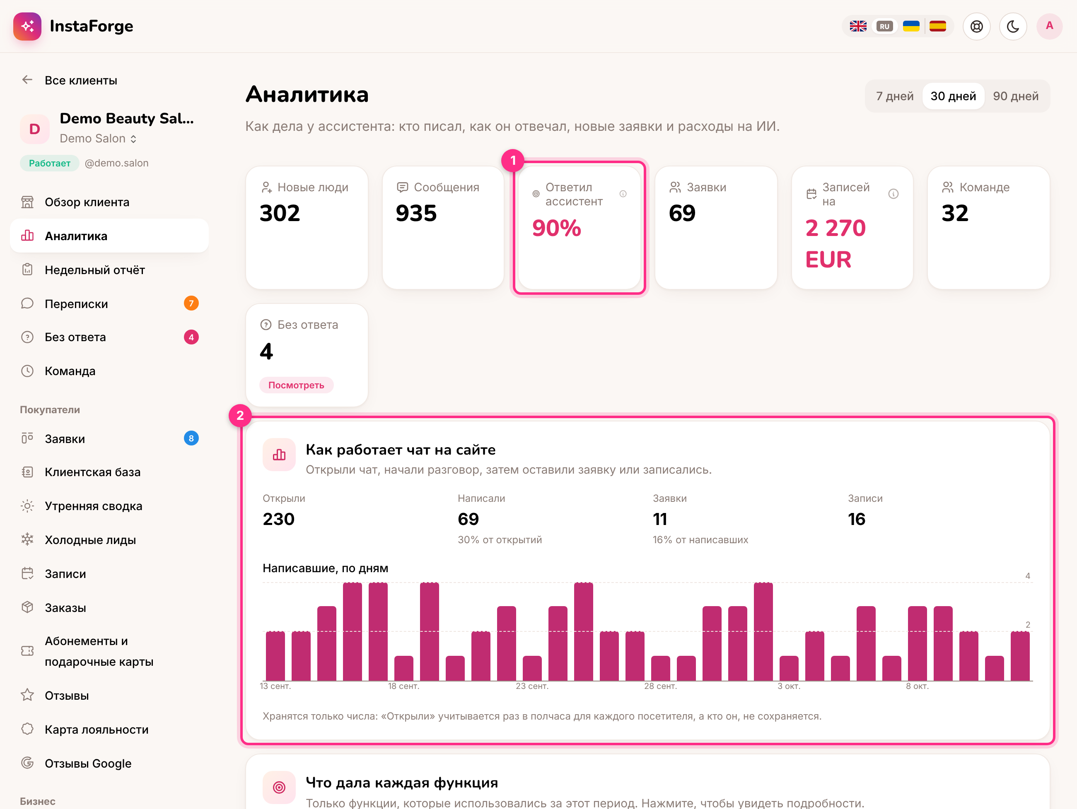This screenshot has width=1077, height=809.
Task: Open Переписки conversations
Action: [x=109, y=304]
